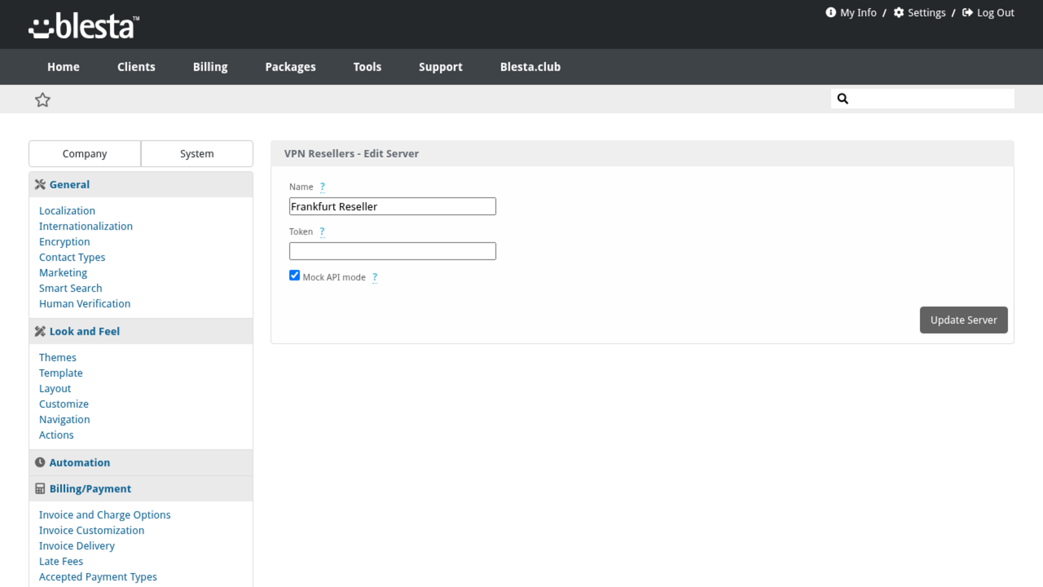
Task: Click the General wrench icon
Action: 40,185
